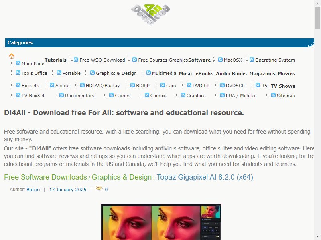Open the Magazines category
Image resolution: width=321 pixels, height=240 pixels.
tap(262, 74)
